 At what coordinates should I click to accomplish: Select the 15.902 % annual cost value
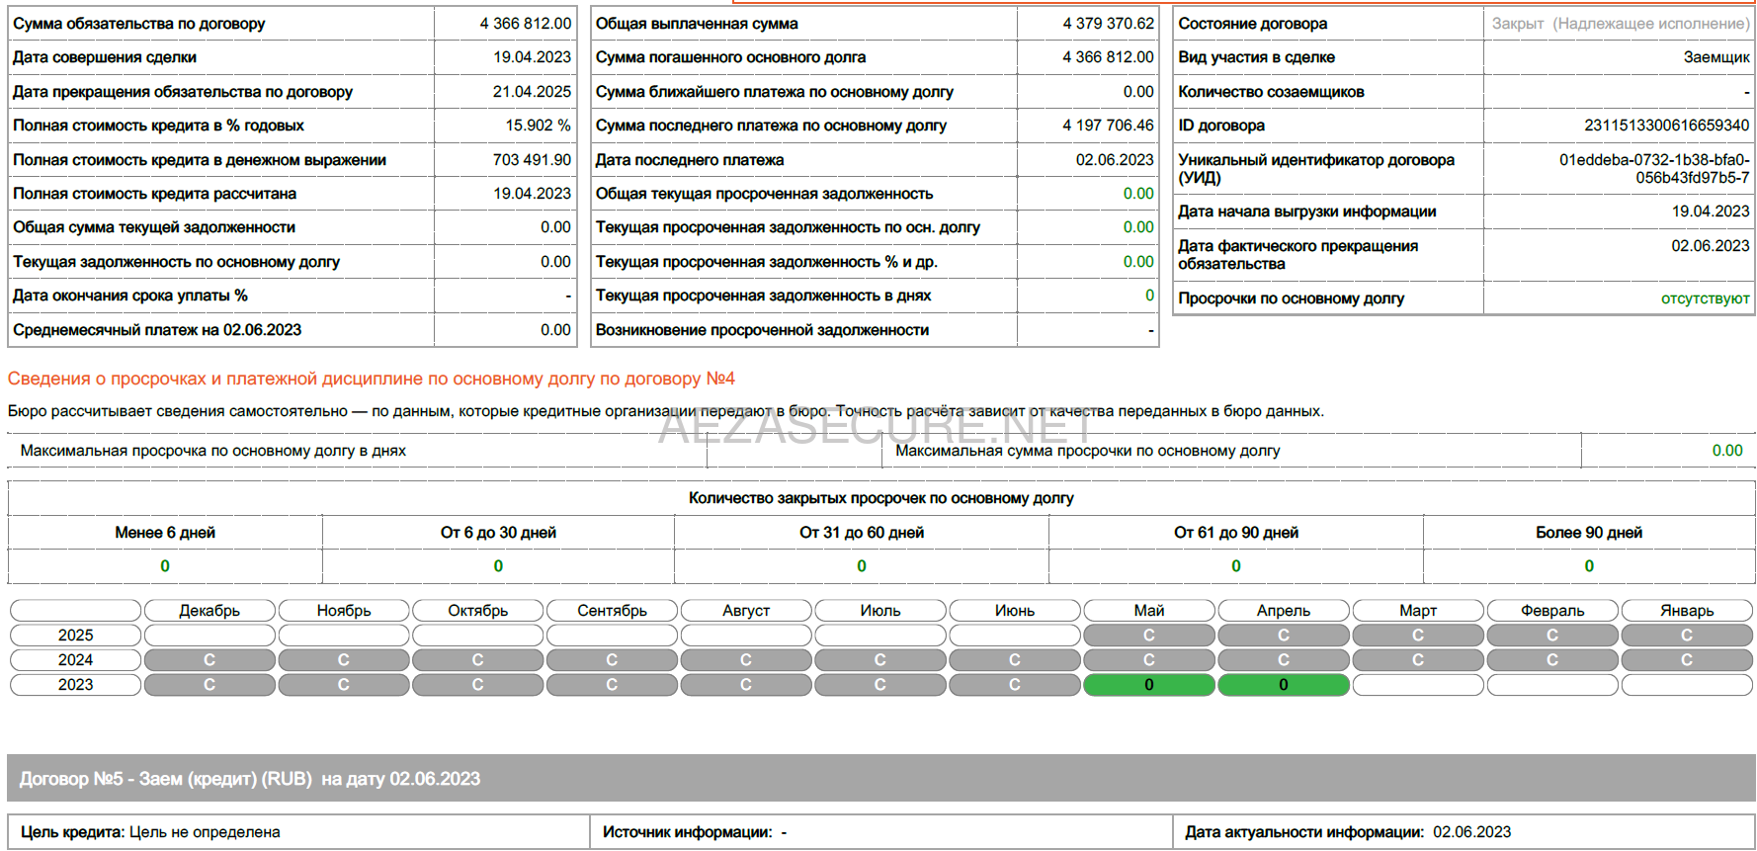tap(538, 126)
